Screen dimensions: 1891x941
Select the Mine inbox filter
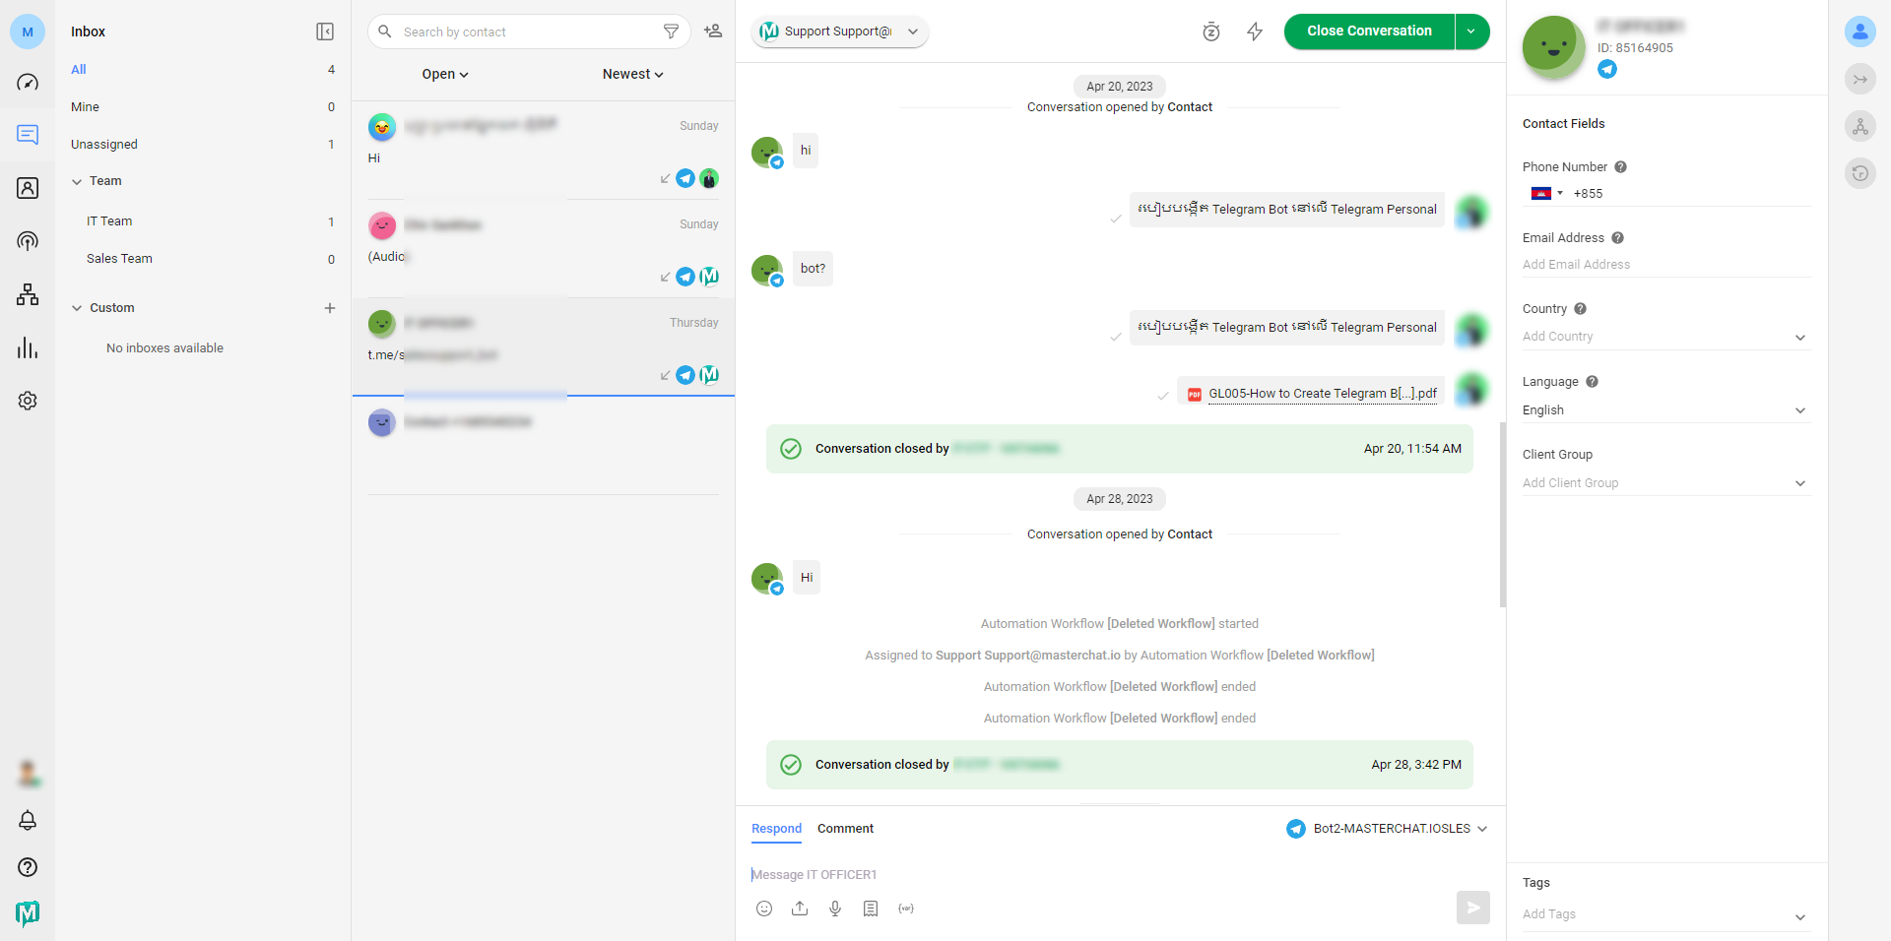[x=202, y=107]
